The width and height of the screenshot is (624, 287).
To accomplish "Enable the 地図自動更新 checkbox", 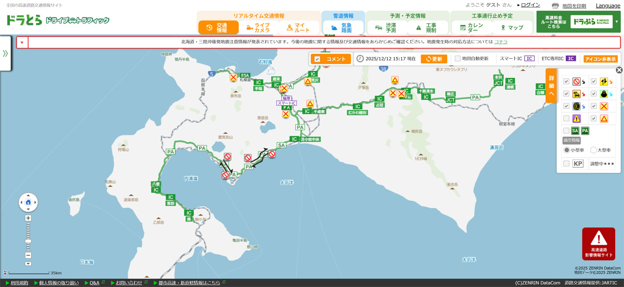I will pyautogui.click(x=458, y=59).
